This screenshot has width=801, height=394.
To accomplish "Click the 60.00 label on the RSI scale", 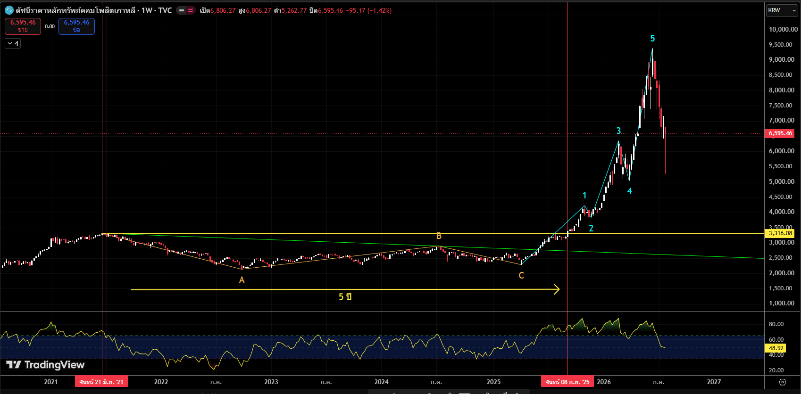I will click(x=776, y=340).
